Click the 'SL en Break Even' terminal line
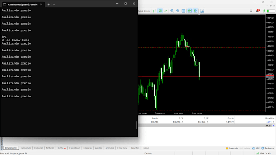 [15, 40]
